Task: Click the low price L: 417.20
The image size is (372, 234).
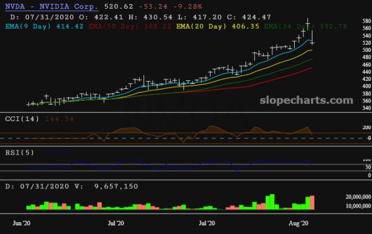Action: [x=200, y=17]
